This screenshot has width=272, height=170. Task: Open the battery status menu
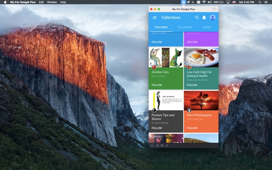pos(219,2)
